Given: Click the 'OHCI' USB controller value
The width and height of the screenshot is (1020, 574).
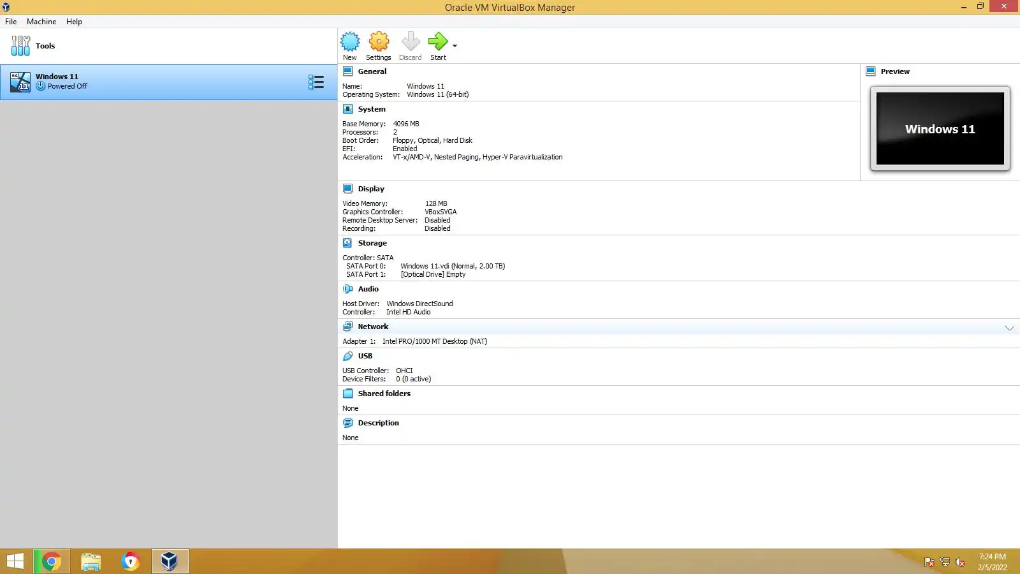Looking at the screenshot, I should coord(404,371).
